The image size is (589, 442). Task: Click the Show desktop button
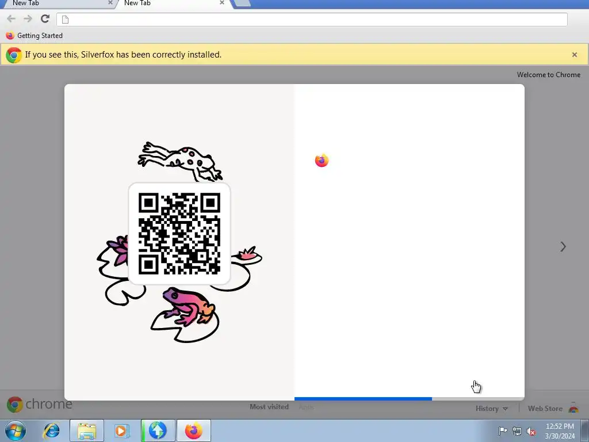click(x=585, y=430)
